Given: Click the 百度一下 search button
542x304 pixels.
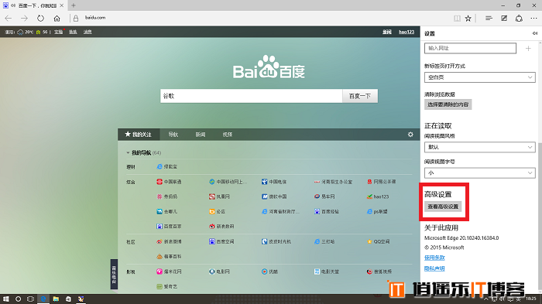Looking at the screenshot, I should pos(360,96).
